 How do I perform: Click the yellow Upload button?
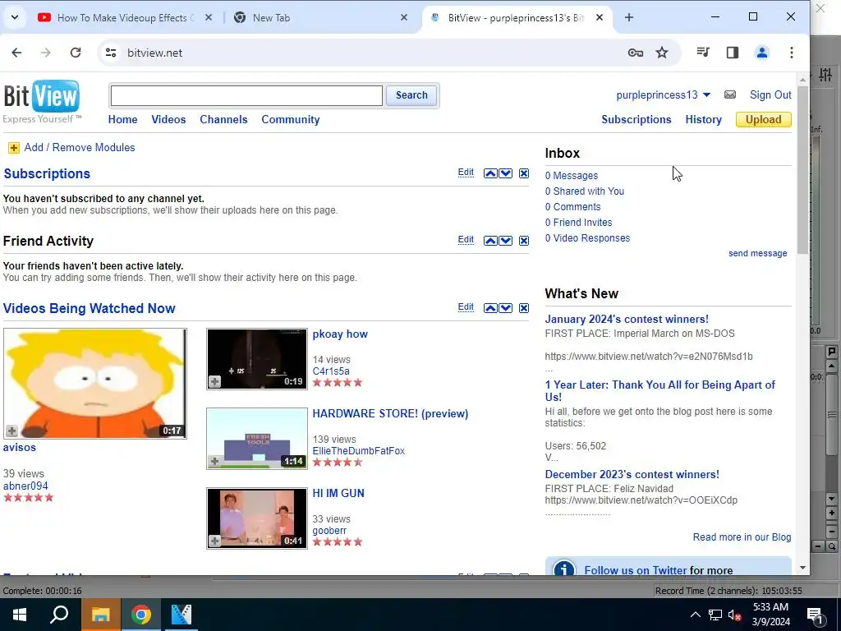pos(763,120)
